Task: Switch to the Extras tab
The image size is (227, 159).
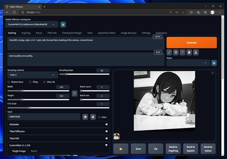Action: 39,33
